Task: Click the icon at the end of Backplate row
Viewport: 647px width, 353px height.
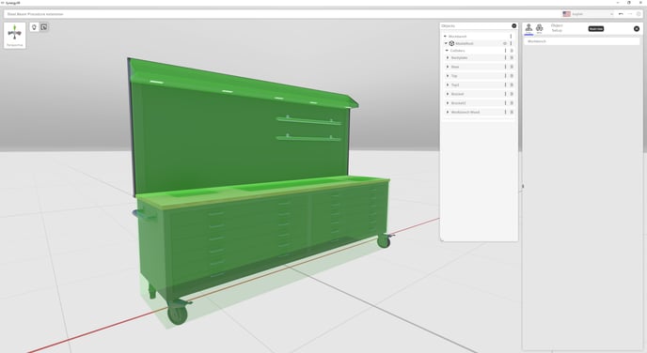Action: (x=512, y=57)
